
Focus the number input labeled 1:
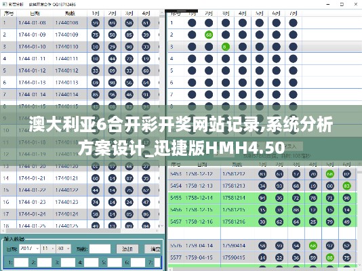(21, 262)
